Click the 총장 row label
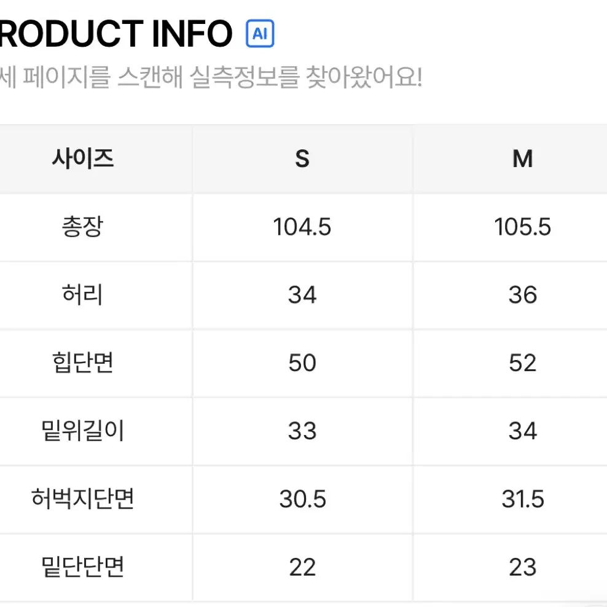This screenshot has height=607, width=607. coord(83,227)
